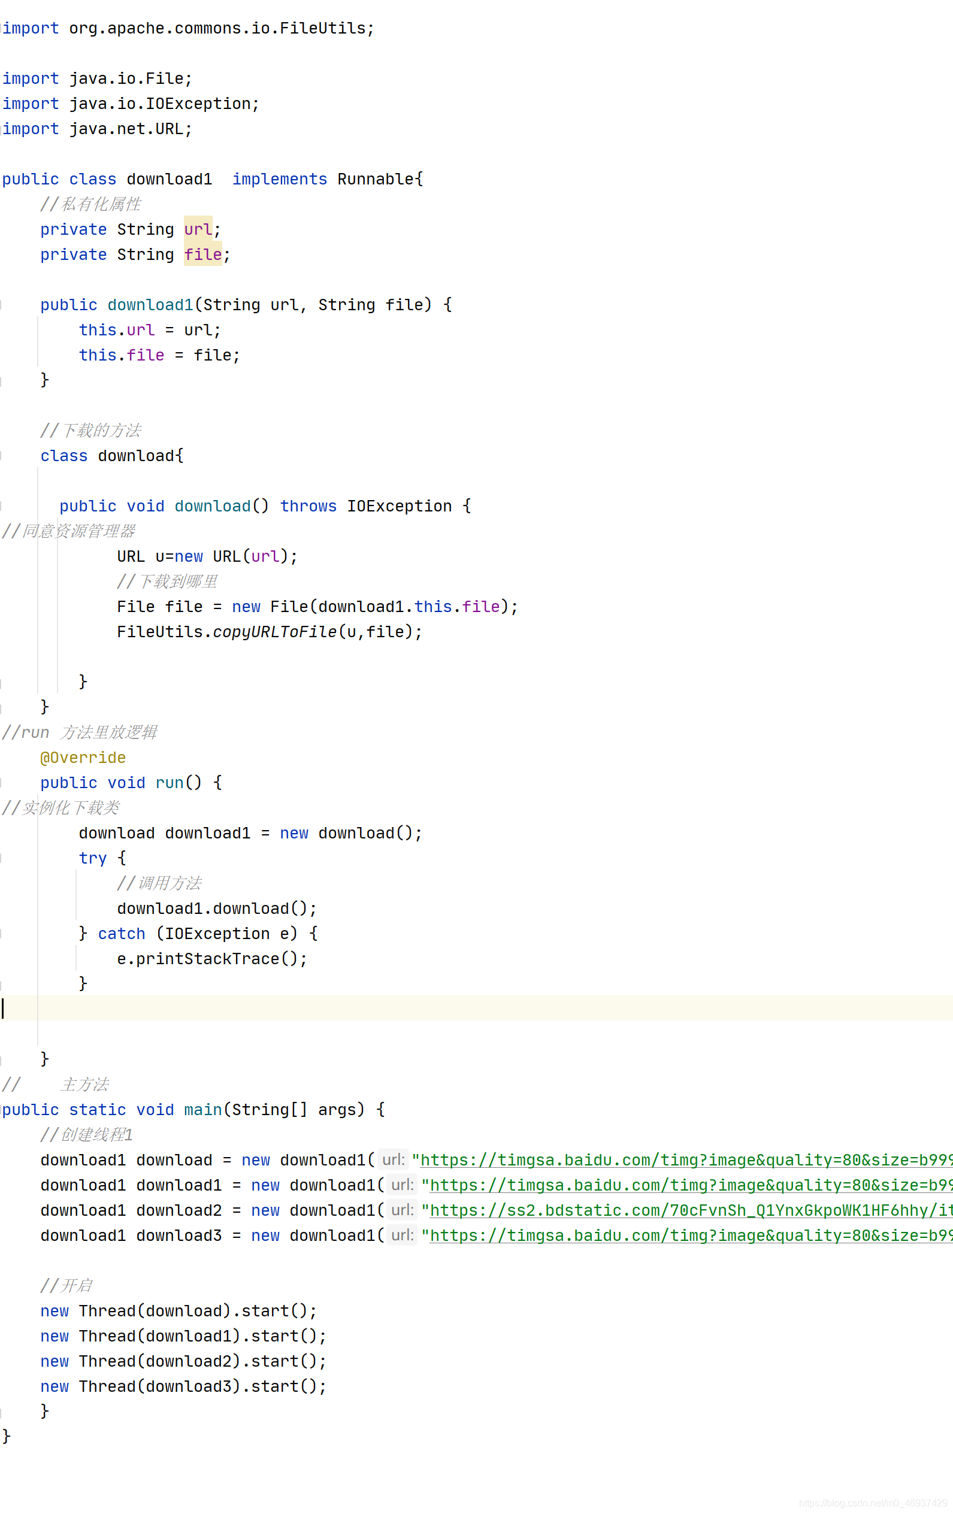This screenshot has width=953, height=1514.
Task: Click 'new Thread(download).start();' line
Action: click(x=179, y=1311)
